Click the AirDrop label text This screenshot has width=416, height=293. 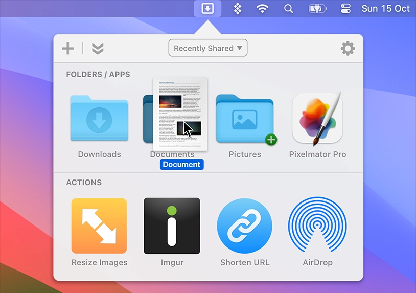coord(317,262)
